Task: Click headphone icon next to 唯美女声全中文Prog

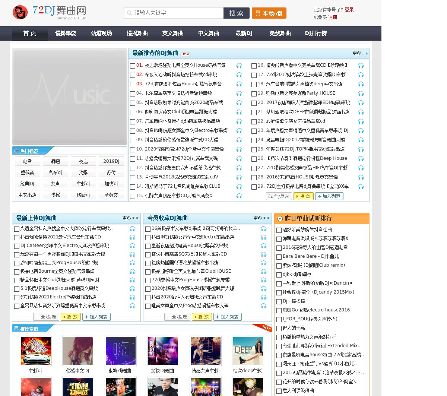Action: (x=263, y=306)
